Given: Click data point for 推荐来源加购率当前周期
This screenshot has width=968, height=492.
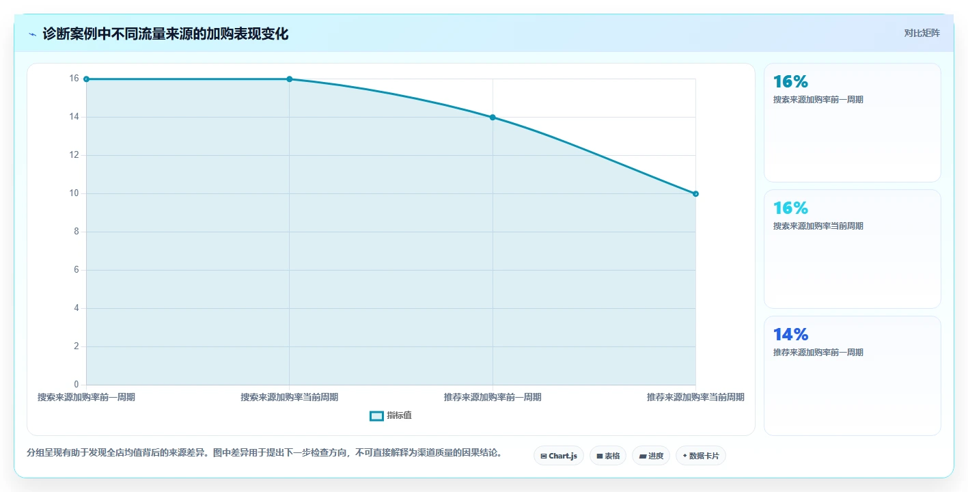Looking at the screenshot, I should (695, 194).
